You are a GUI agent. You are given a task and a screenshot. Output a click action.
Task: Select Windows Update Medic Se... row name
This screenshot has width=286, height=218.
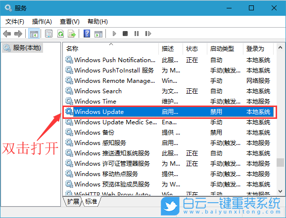coord(115,122)
